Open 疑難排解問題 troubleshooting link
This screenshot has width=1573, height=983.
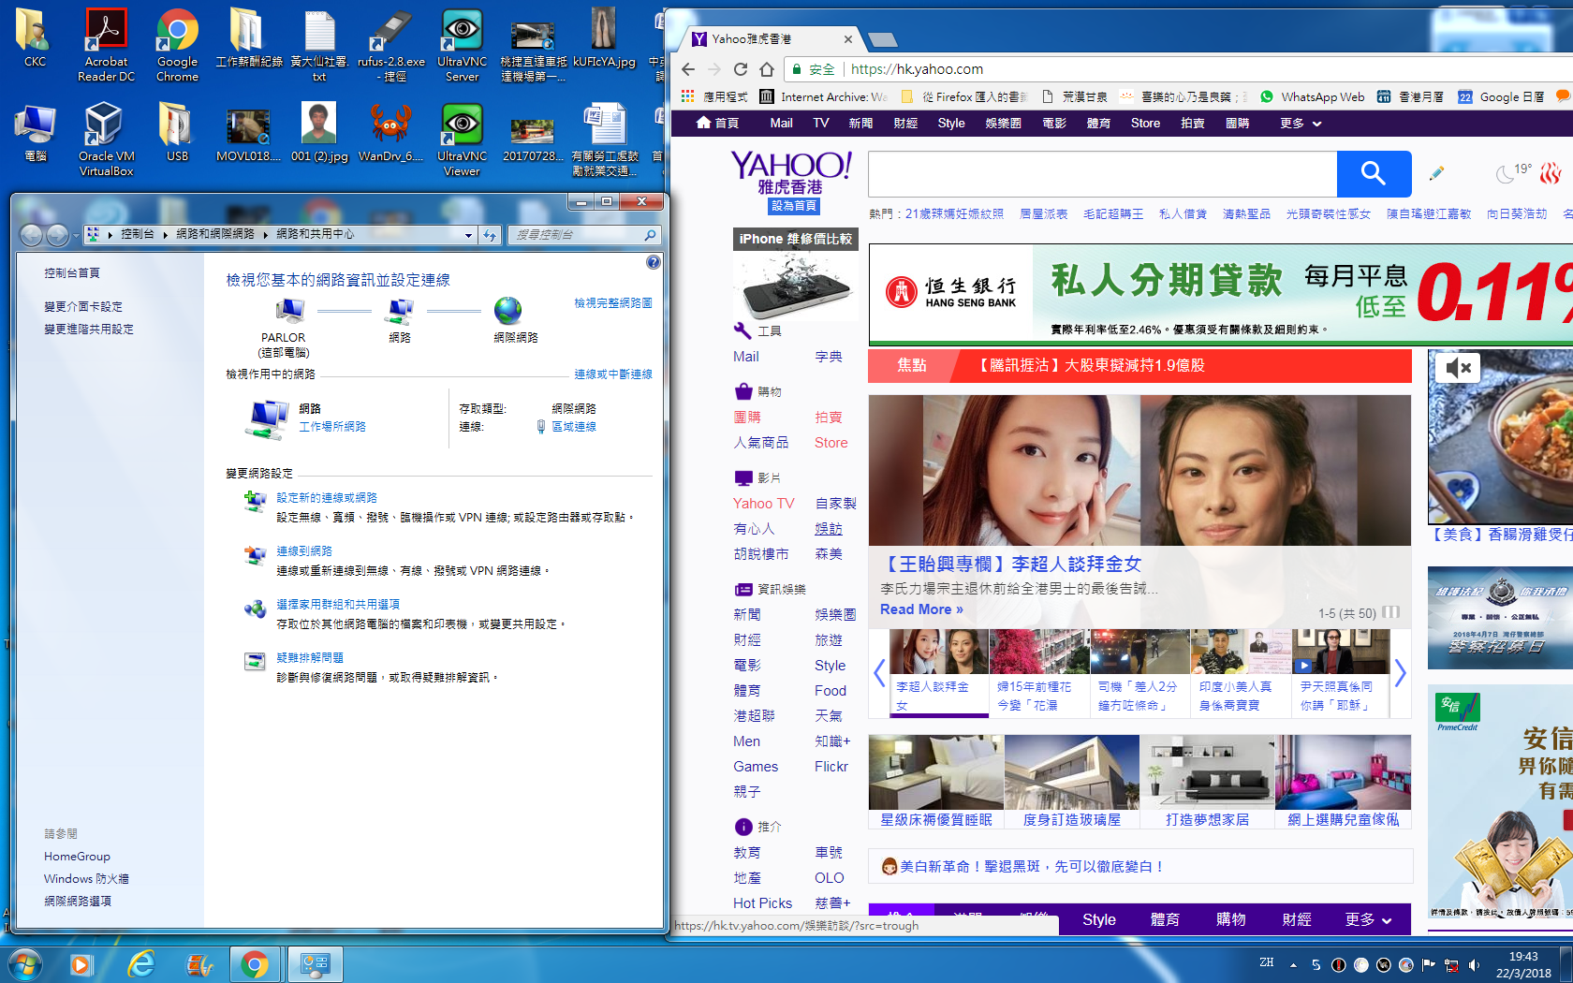[310, 658]
